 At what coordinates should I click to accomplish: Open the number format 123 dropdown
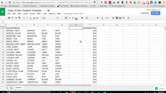point(38,18)
